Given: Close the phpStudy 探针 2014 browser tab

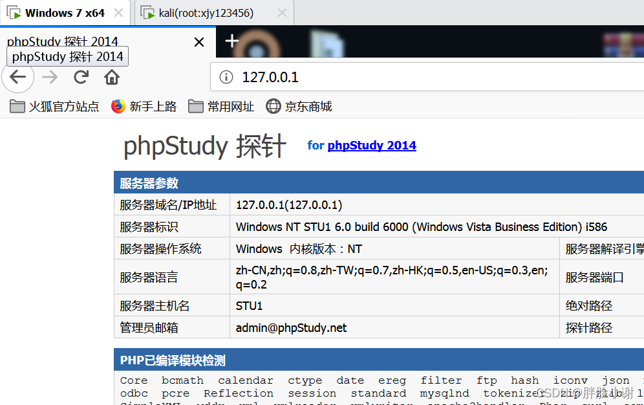Looking at the screenshot, I should tap(199, 42).
